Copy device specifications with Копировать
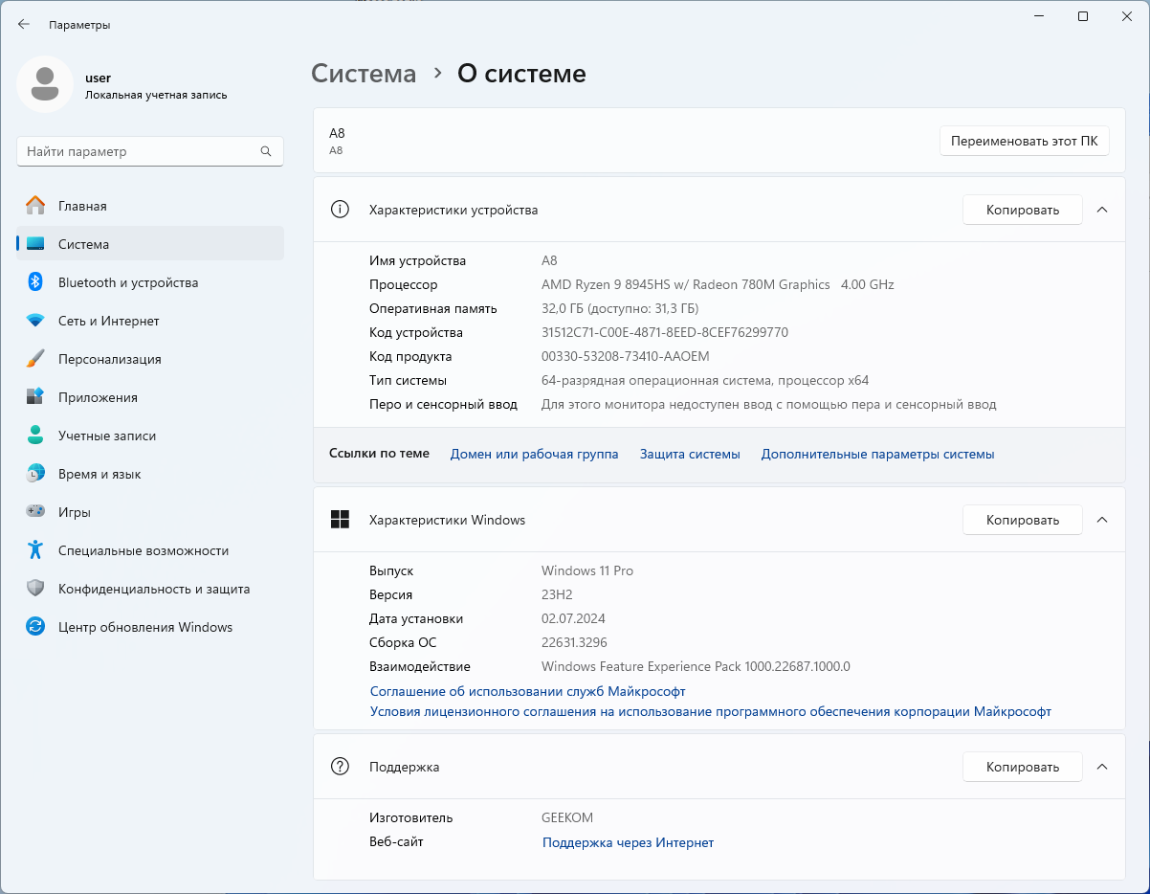The height and width of the screenshot is (894, 1150). pos(1022,210)
